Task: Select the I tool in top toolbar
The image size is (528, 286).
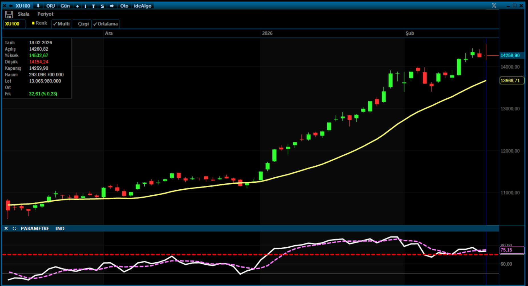Action: 85,6
